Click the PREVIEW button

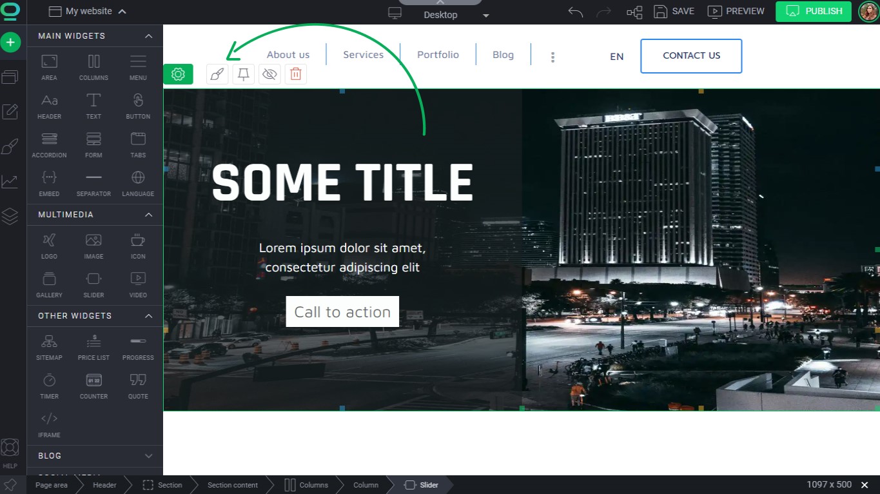(736, 12)
